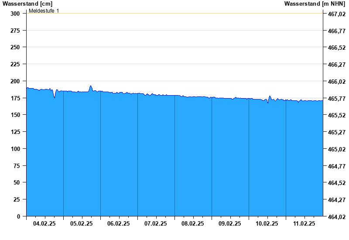Click the 05.02.25 date label
Image resolution: width=349 pixels, height=240 pixels.
tap(82, 223)
